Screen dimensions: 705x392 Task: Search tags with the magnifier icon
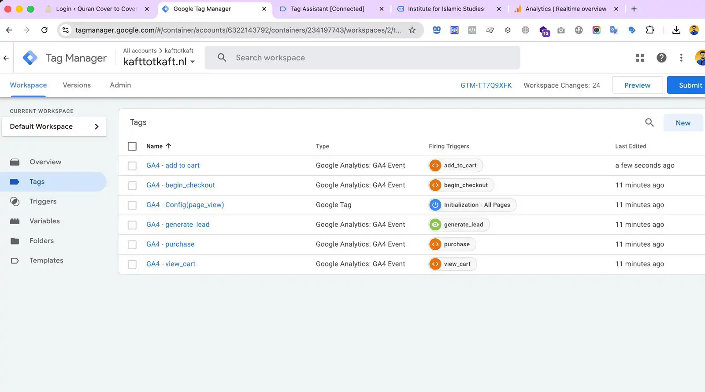point(649,122)
